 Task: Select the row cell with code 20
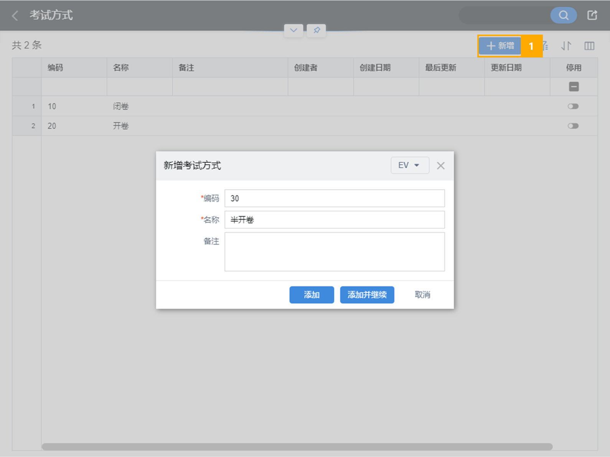[74, 126]
